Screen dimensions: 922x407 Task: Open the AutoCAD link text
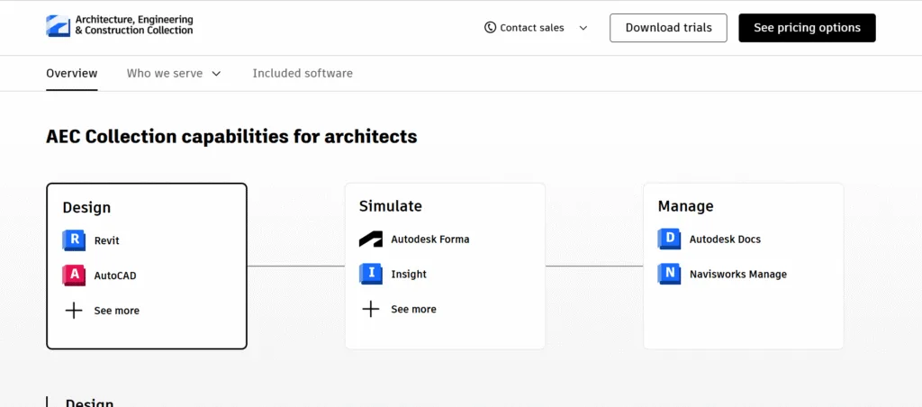115,276
